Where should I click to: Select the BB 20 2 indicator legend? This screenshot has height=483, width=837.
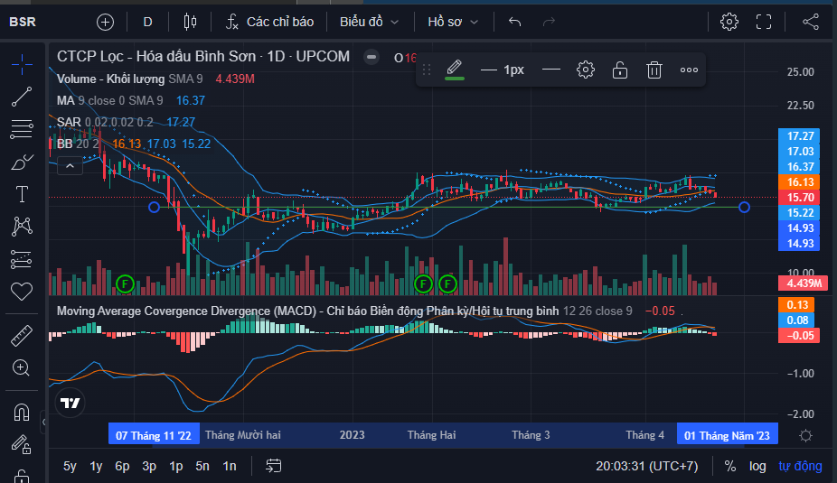78,144
